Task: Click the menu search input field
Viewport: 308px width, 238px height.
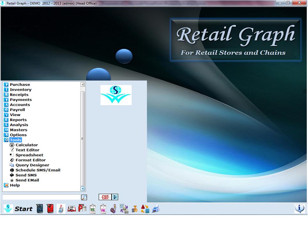Action: (x=41, y=197)
